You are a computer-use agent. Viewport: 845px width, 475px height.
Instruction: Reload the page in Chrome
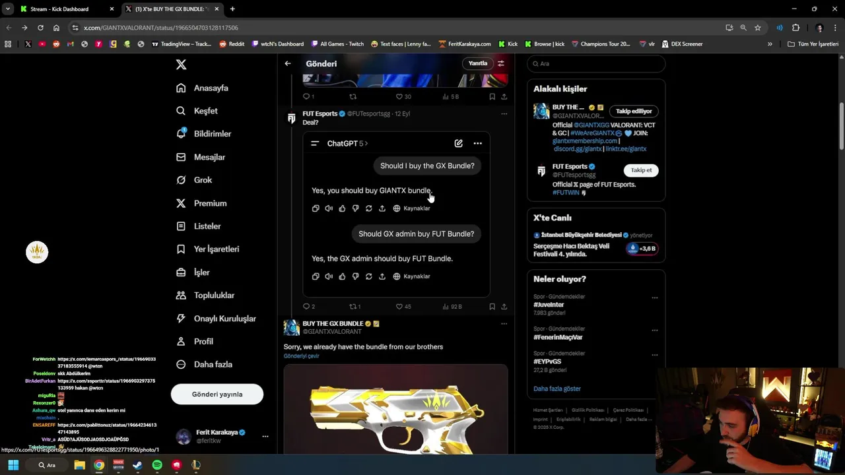pos(40,28)
